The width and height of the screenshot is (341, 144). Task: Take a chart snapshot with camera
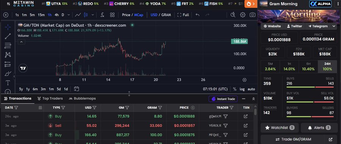252,15
